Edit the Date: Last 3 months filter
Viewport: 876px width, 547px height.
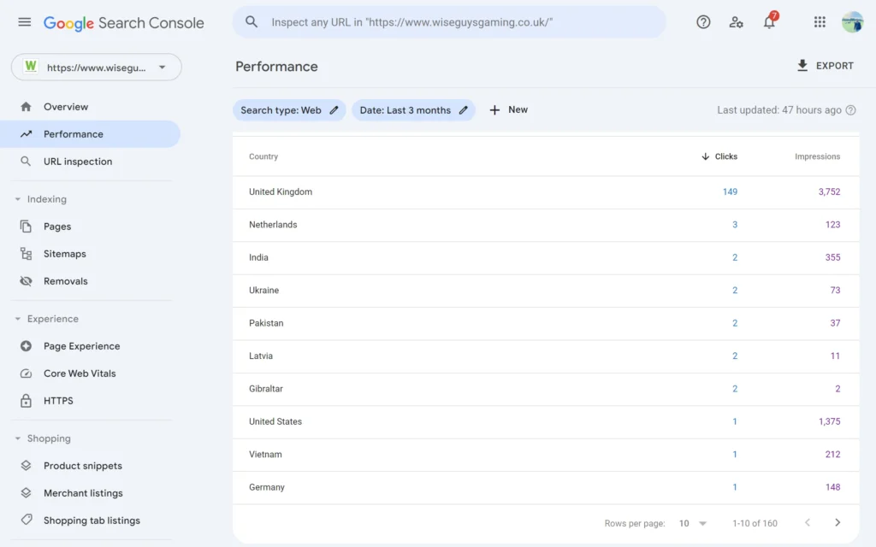pyautogui.click(x=413, y=110)
